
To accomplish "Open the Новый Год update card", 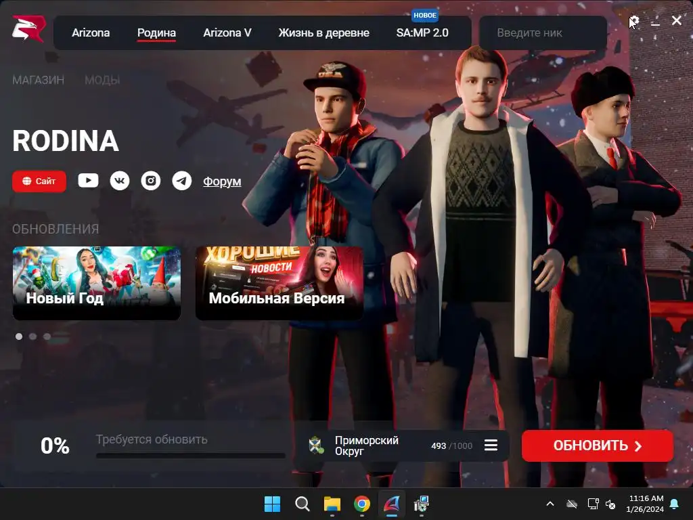I will click(97, 283).
